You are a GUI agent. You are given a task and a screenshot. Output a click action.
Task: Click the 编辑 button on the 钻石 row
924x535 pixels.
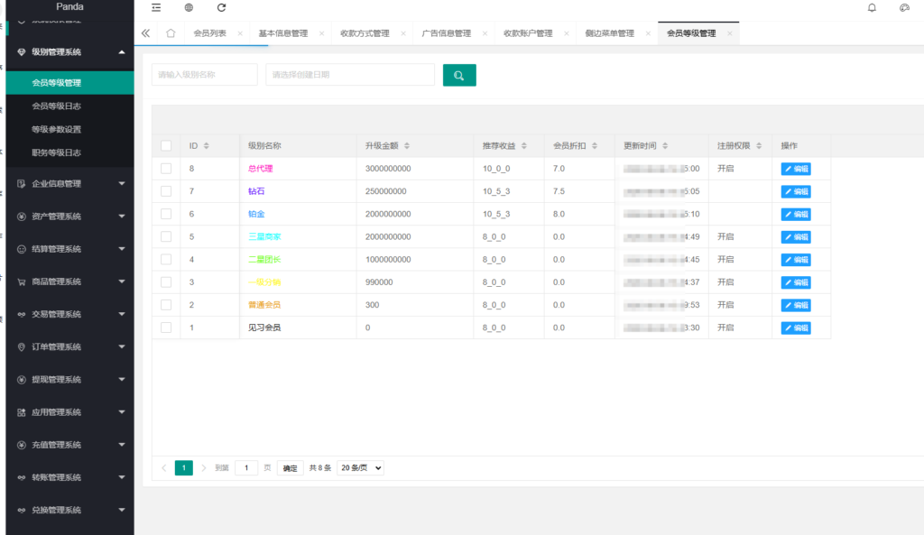click(x=795, y=191)
